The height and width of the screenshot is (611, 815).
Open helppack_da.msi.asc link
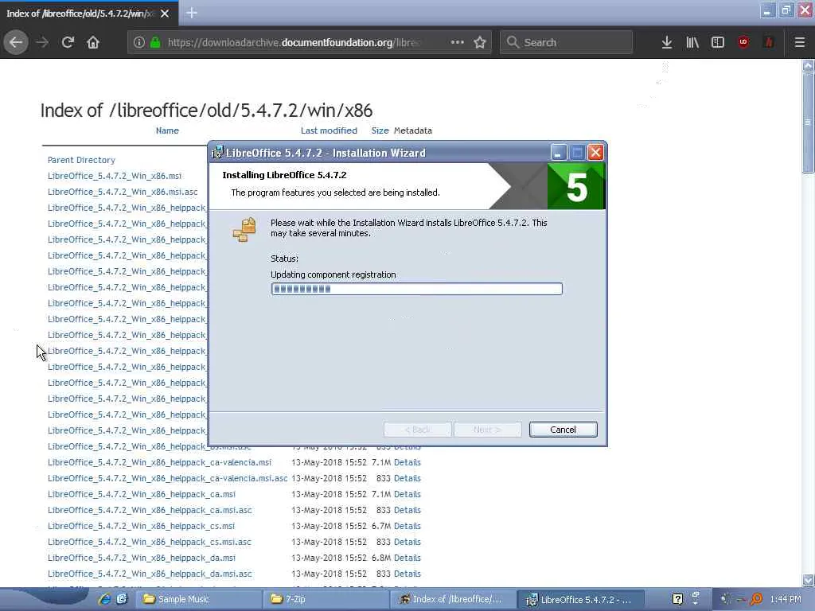150,574
